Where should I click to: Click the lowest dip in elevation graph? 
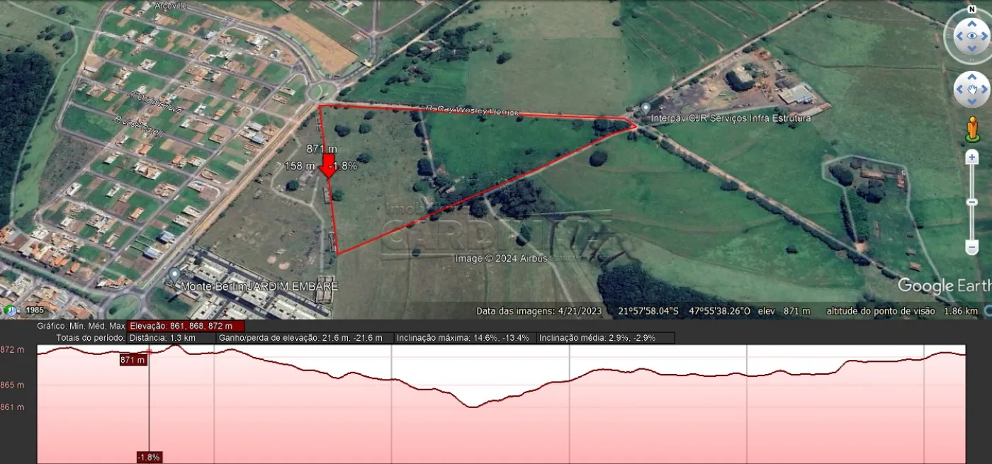click(473, 407)
